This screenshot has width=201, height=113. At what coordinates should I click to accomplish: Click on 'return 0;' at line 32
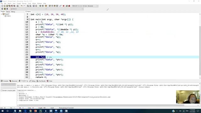pos(41,77)
